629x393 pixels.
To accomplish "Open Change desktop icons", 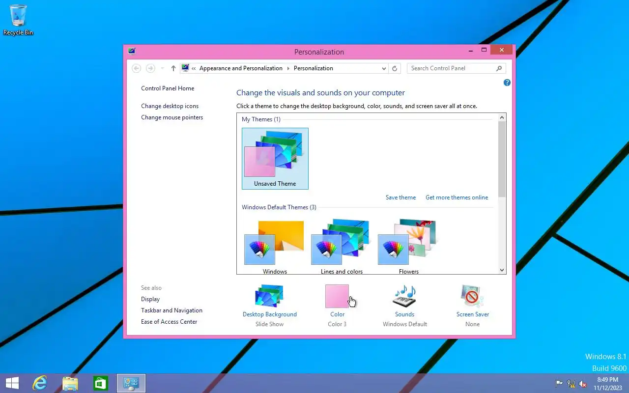I will tap(170, 106).
